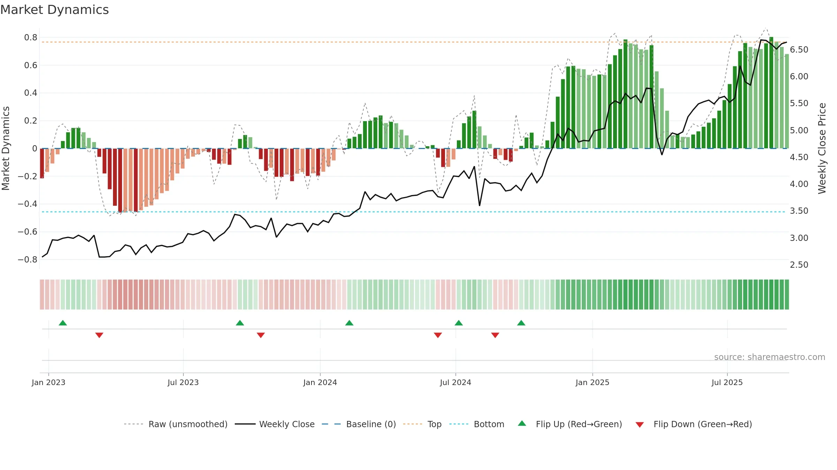Toggle the Top legend entry
Image resolution: width=837 pixels, height=470 pixels.
point(422,424)
